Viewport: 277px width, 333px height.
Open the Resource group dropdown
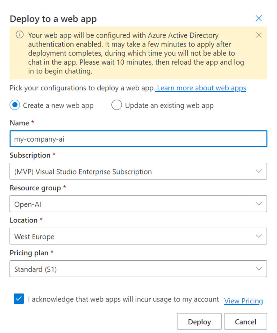click(x=138, y=204)
